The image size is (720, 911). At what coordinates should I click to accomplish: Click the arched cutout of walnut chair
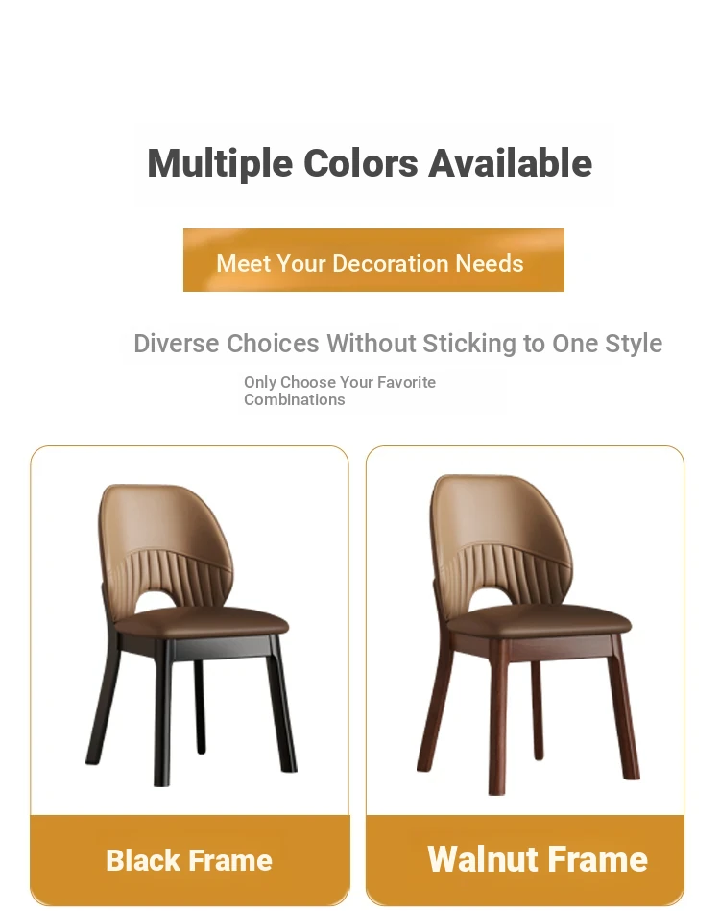point(501,598)
